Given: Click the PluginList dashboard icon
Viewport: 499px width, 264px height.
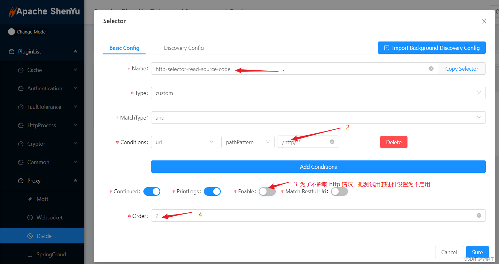Looking at the screenshot, I should pyautogui.click(x=12, y=52).
